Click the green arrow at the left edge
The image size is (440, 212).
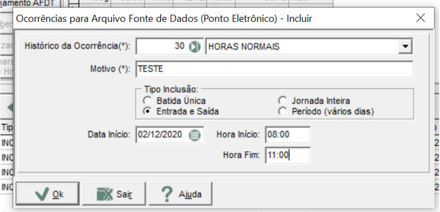coord(10,108)
